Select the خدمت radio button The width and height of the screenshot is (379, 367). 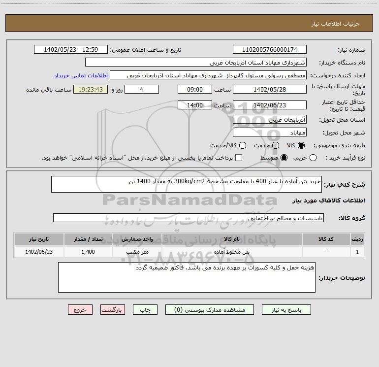(276, 145)
